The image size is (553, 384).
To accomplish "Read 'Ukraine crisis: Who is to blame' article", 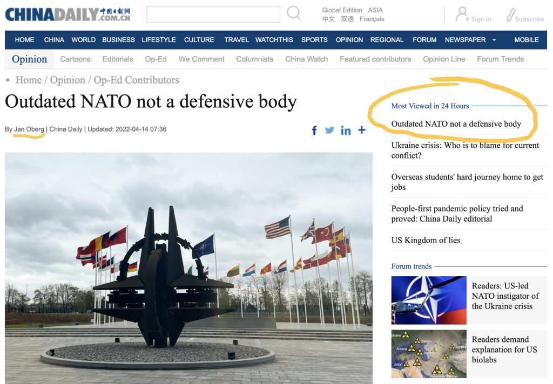I will tap(465, 150).
